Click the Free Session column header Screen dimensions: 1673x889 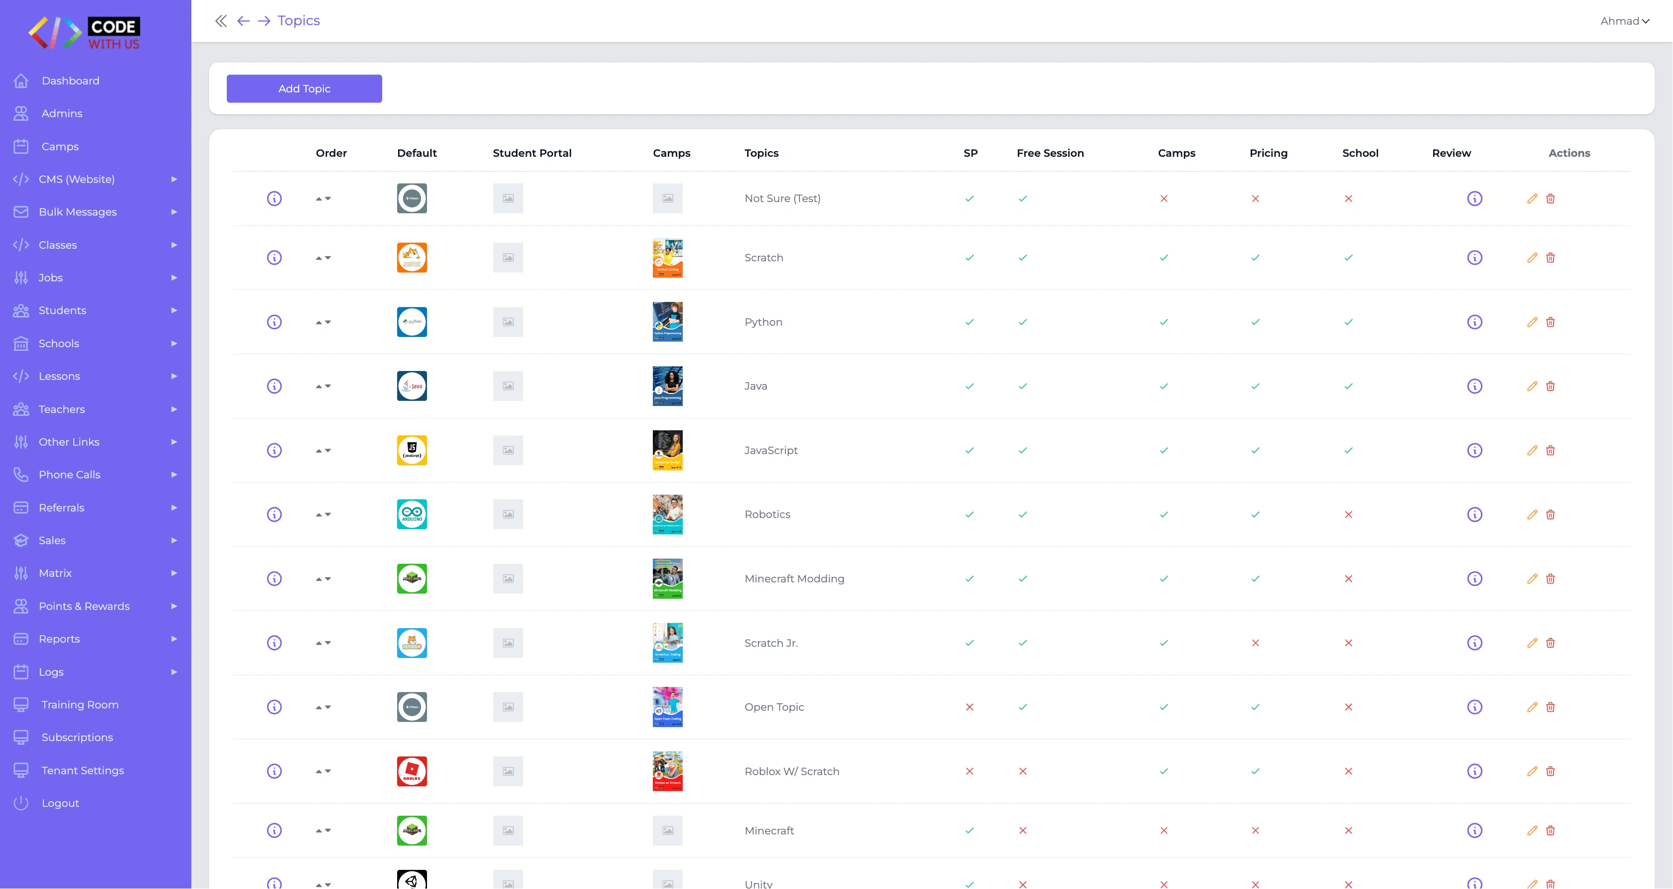[x=1050, y=153]
